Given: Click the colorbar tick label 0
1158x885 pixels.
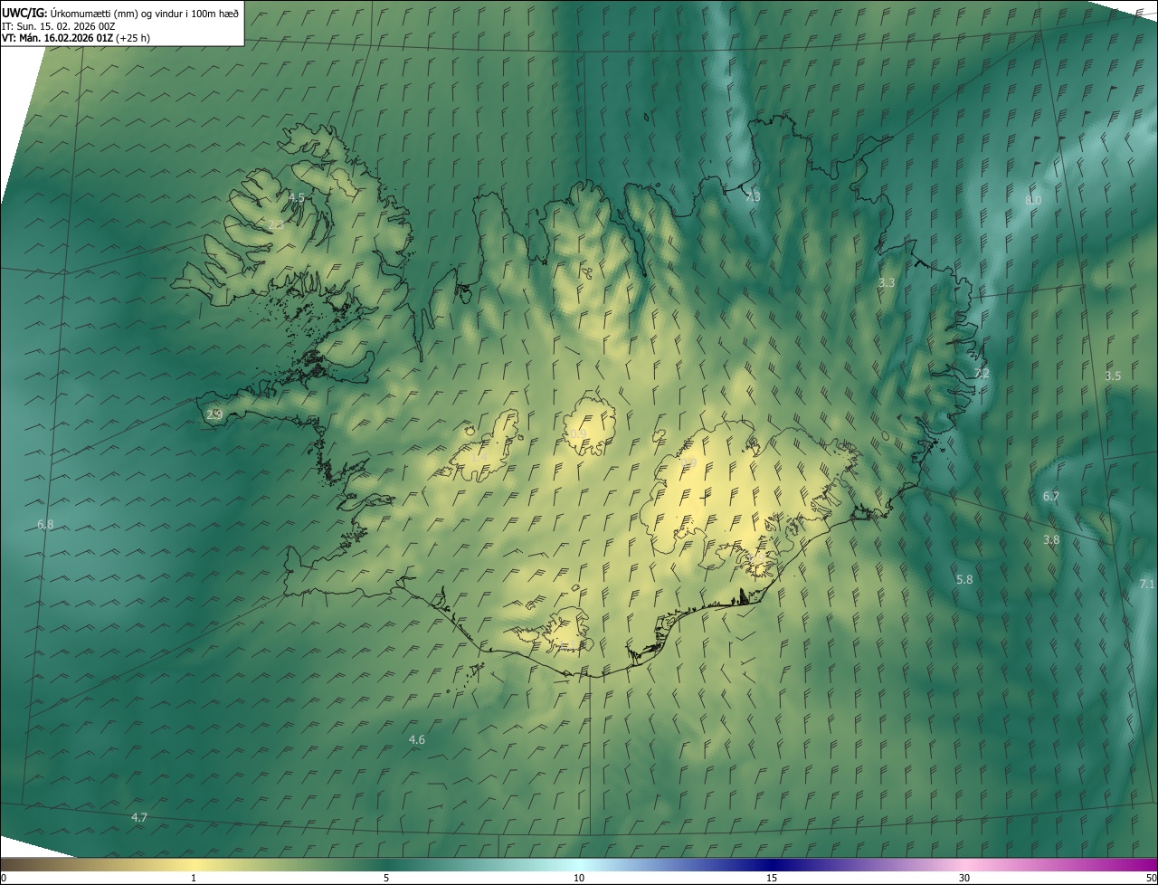Looking at the screenshot, I should 4,878.
